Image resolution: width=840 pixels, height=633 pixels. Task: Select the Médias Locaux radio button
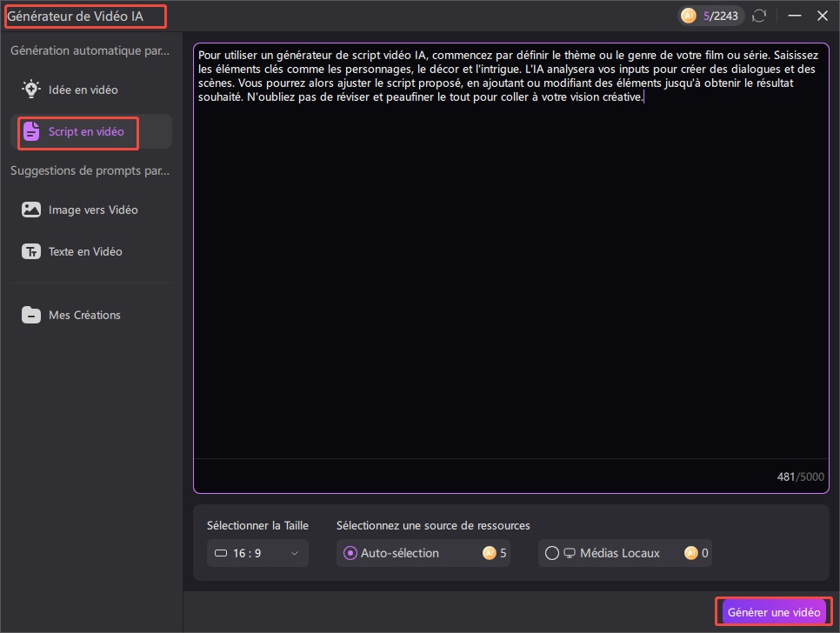(x=552, y=553)
